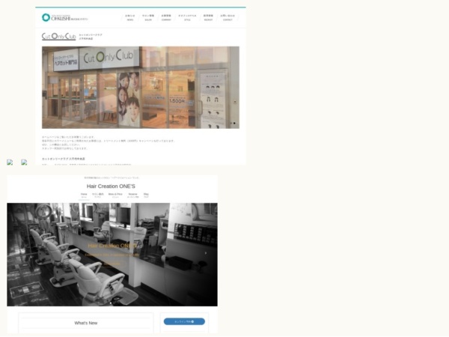Open the STYLE menu item
Screen dimensions: 449x337
point(187,17)
